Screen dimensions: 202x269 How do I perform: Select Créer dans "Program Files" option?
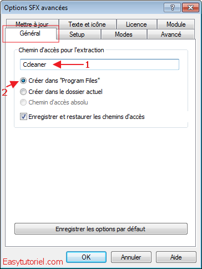tap(60, 81)
